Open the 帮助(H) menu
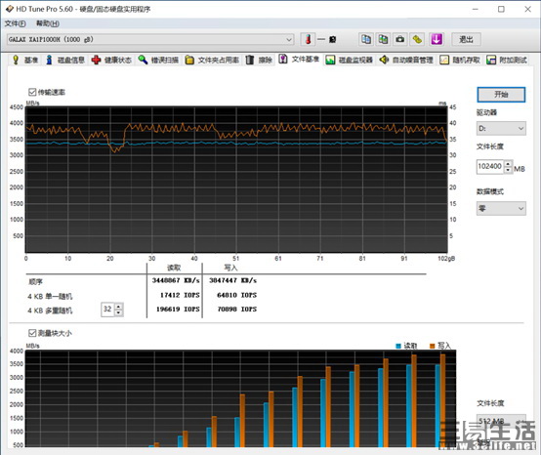The image size is (541, 455). [48, 23]
